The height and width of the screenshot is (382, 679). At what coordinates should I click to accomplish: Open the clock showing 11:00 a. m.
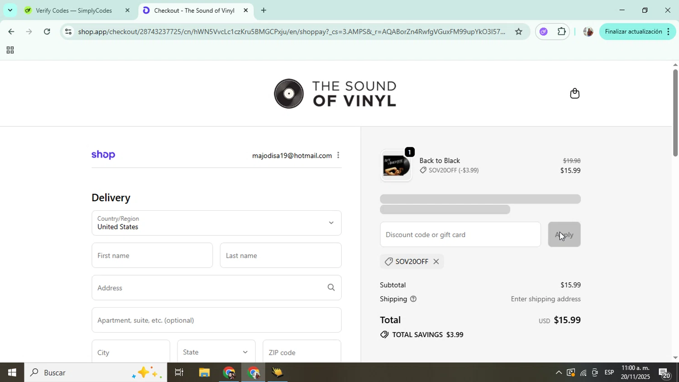[x=636, y=372]
